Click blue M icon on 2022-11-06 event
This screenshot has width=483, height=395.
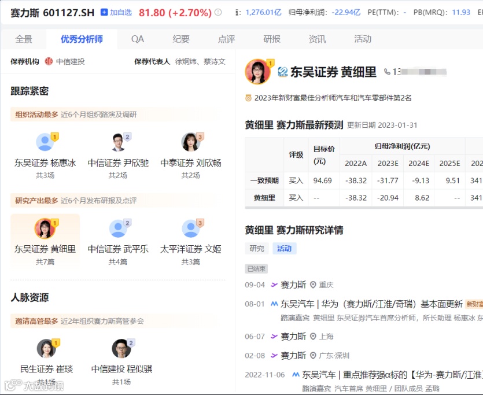296,375
